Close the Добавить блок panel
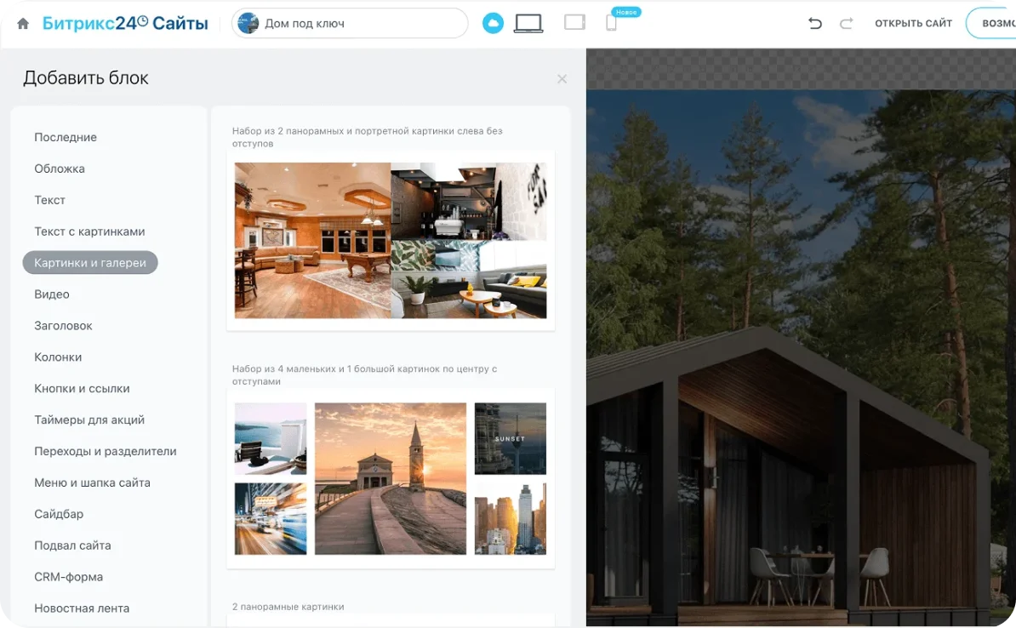Viewport: 1016px width, 628px height. 562,78
